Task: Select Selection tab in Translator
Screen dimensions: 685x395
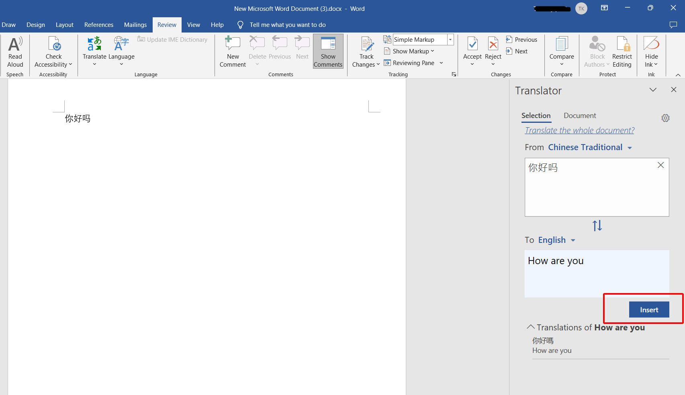Action: (x=536, y=116)
